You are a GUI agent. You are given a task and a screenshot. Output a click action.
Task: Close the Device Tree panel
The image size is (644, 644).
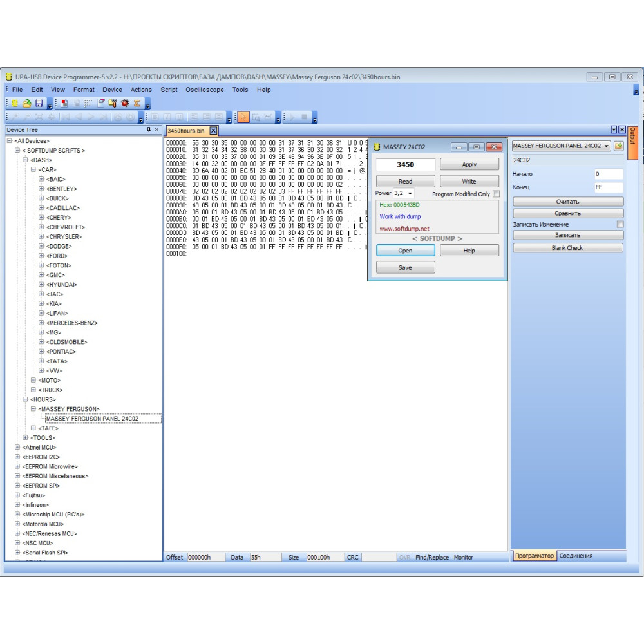(156, 129)
